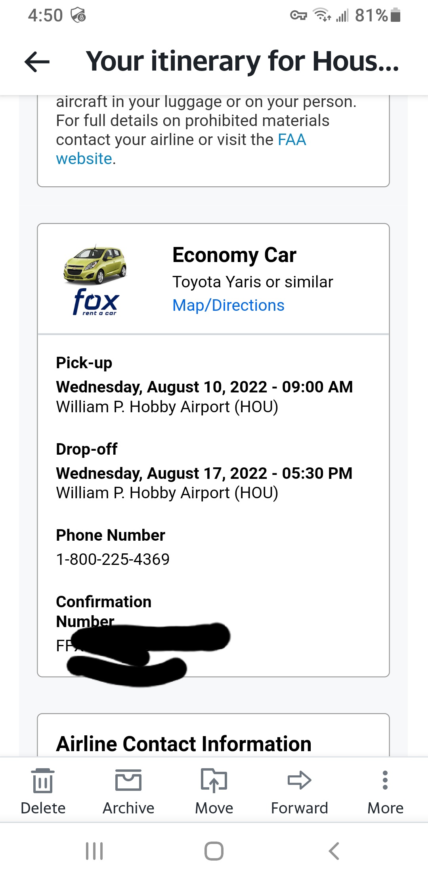
Task: Archive this email
Action: click(128, 791)
